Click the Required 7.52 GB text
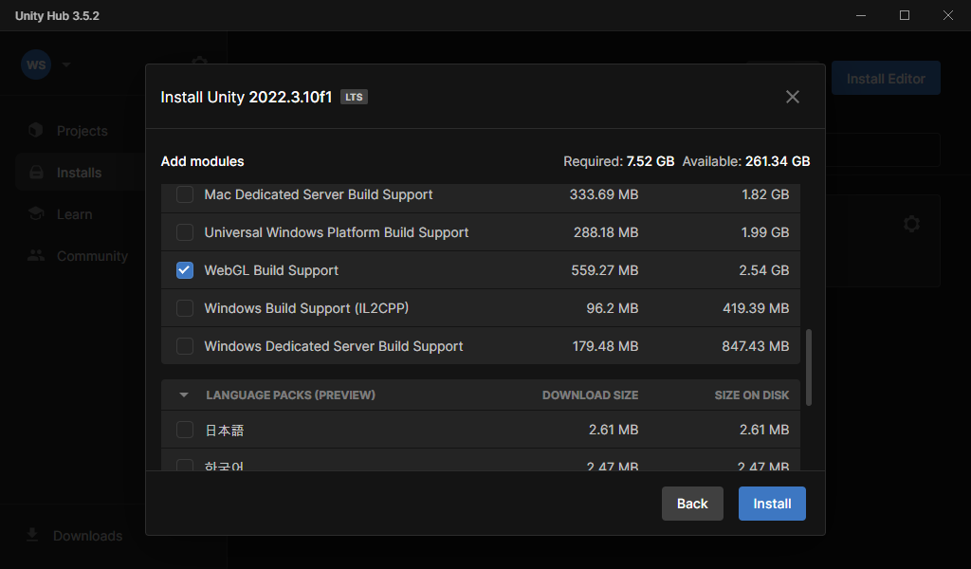This screenshot has width=971, height=569. [x=618, y=161]
